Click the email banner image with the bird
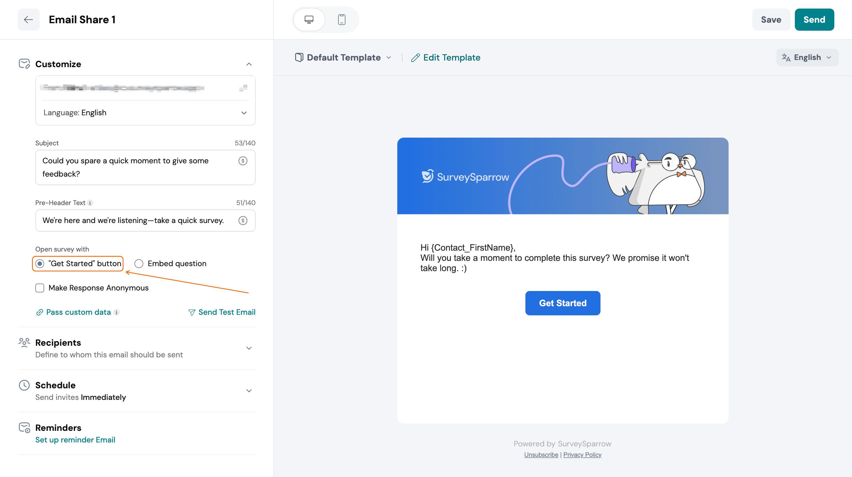 (x=563, y=176)
